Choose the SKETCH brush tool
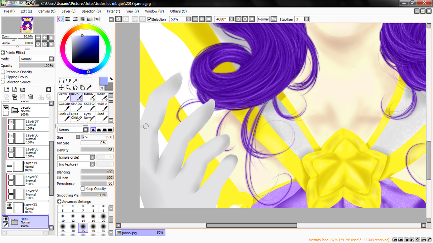Screen dimensions: 433x243 point(89,106)
